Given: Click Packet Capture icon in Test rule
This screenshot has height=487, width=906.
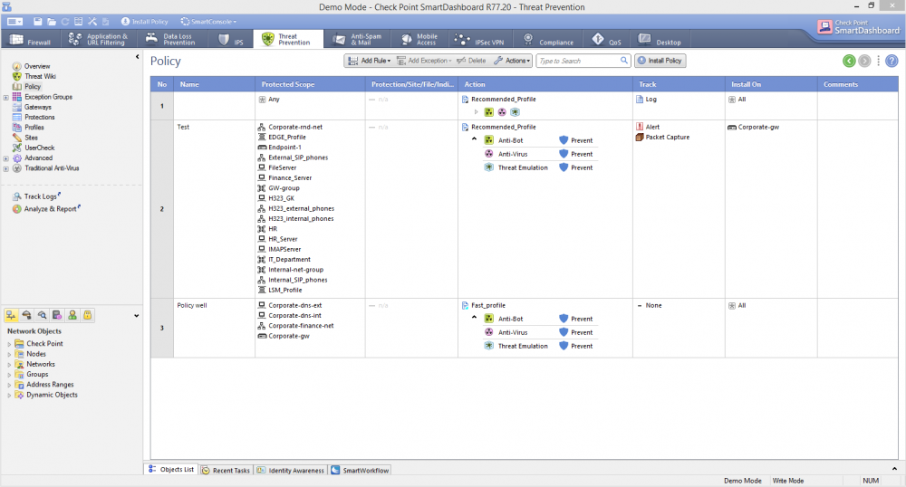Looking at the screenshot, I should pos(640,138).
